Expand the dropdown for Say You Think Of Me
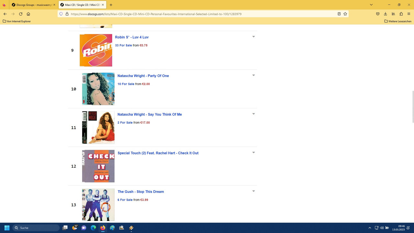Viewport: 414px width, 233px height. click(x=254, y=114)
